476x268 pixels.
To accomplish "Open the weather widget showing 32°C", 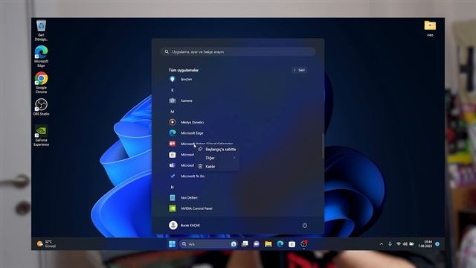I will [46, 244].
